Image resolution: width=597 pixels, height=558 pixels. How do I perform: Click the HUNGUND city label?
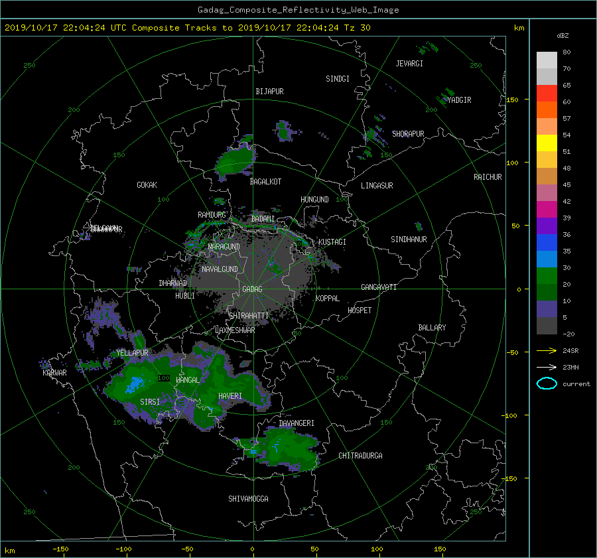coord(314,200)
